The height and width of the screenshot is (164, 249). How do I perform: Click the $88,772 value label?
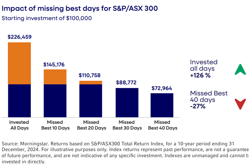click(126, 83)
